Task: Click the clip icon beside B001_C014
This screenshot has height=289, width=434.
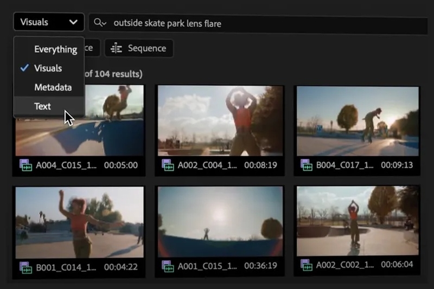Action: tap(25, 267)
